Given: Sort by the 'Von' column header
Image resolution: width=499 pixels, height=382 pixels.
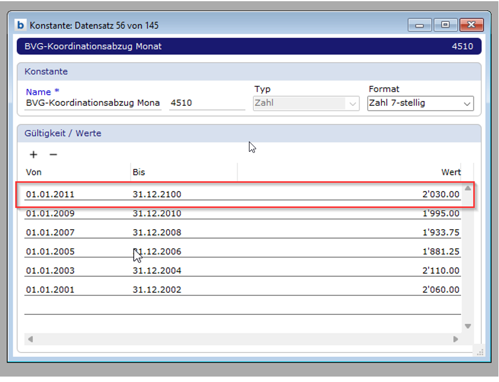Looking at the screenshot, I should coord(34,172).
